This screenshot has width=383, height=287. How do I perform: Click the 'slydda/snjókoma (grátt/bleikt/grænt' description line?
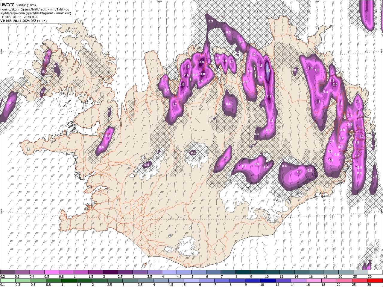click(x=36, y=13)
